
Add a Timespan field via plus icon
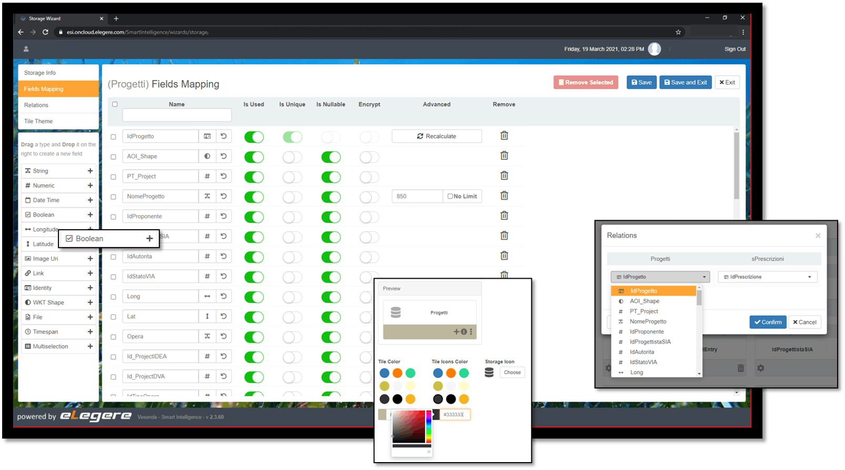pos(90,332)
